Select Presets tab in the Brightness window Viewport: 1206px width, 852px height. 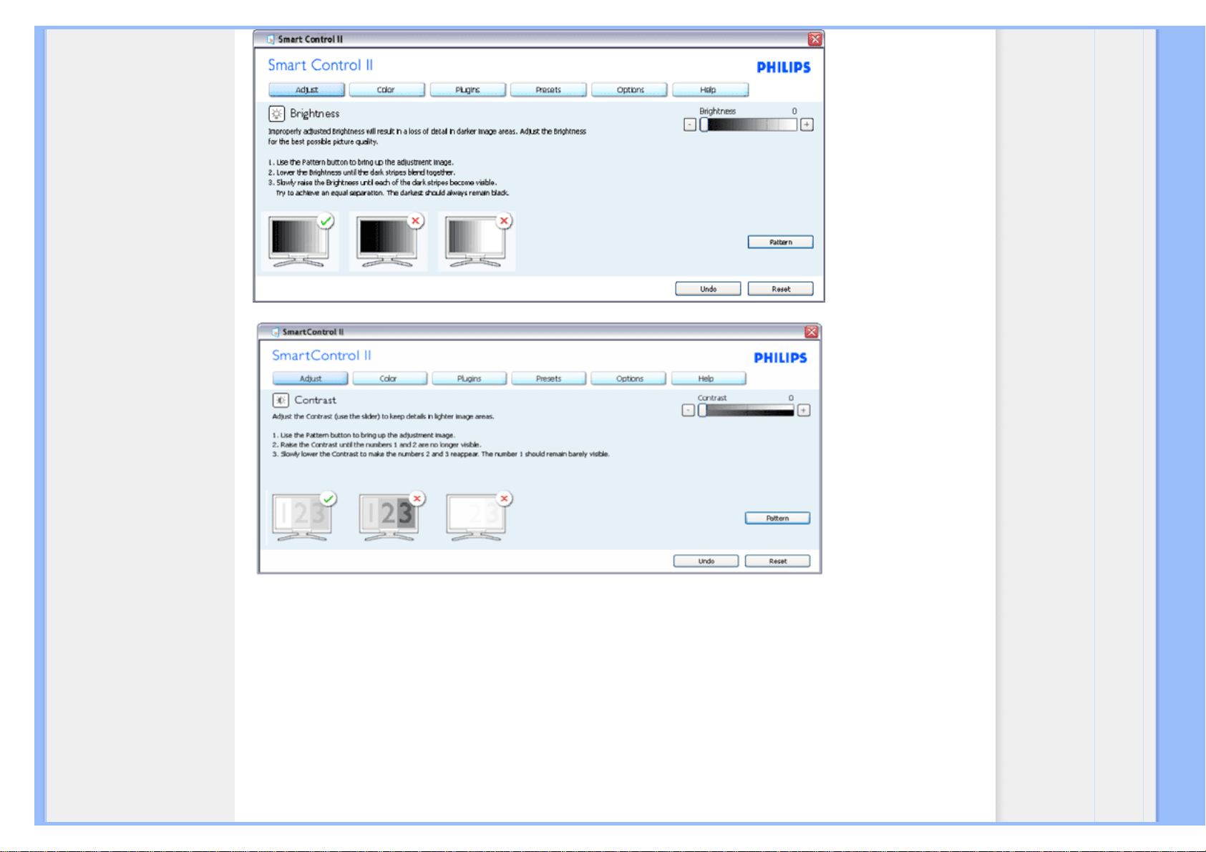[x=548, y=90]
